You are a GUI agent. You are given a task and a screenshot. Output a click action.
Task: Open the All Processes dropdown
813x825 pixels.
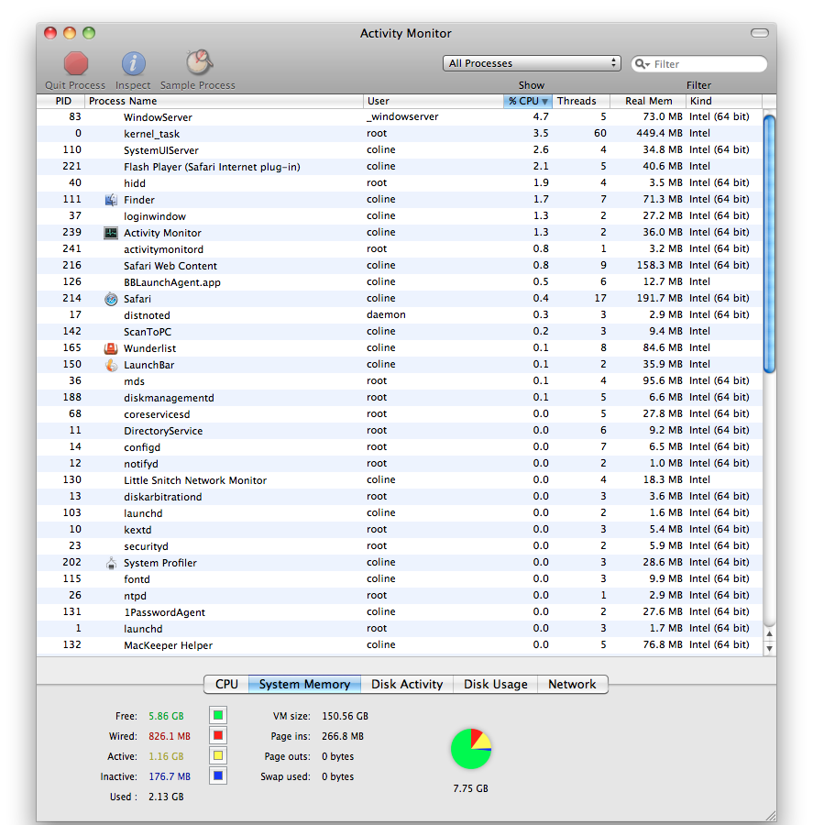click(x=532, y=63)
